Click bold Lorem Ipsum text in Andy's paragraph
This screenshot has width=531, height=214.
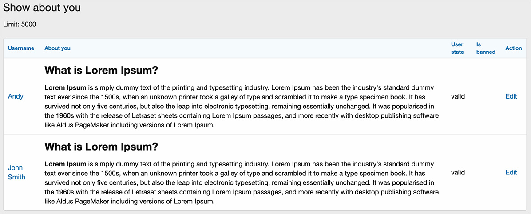[65, 88]
